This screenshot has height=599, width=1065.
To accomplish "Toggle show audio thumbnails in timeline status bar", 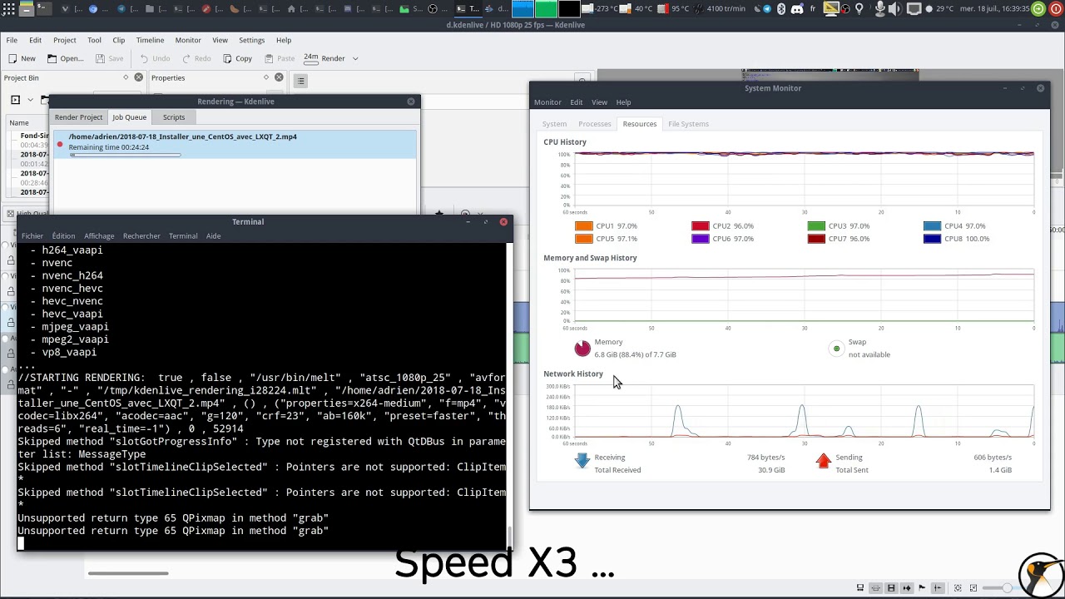I will [907, 588].
